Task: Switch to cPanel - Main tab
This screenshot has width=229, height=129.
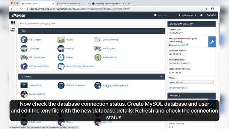Action: tap(38, 4)
